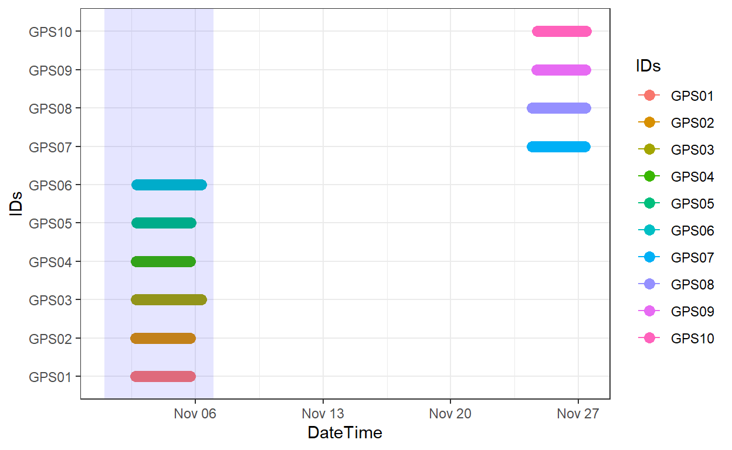Screen dimensions: 732x450
Task: Click the GPS05 legend marker
Action: click(x=649, y=204)
